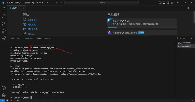Screen dimensions: 195x102
Task: Select the second highlighted powershell terminal entry
Action: (186, 46)
